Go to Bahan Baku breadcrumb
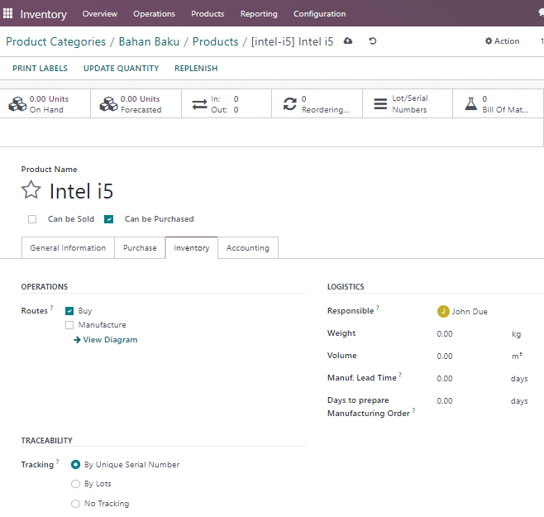Image resolution: width=544 pixels, height=517 pixels. [149, 41]
